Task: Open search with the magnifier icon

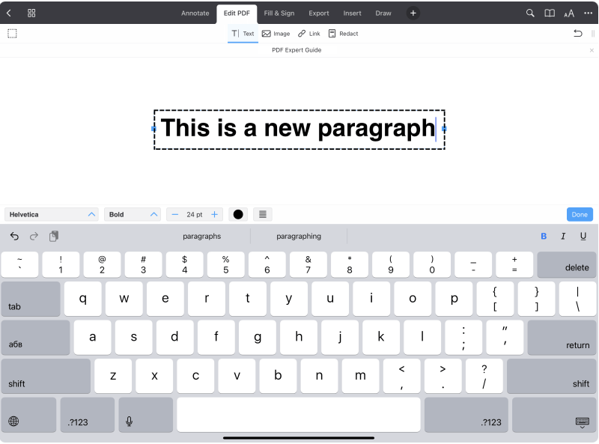Action: 530,13
